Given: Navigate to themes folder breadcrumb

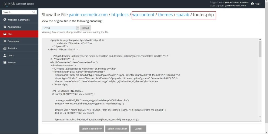Looking at the screenshot, I should point(165,15).
